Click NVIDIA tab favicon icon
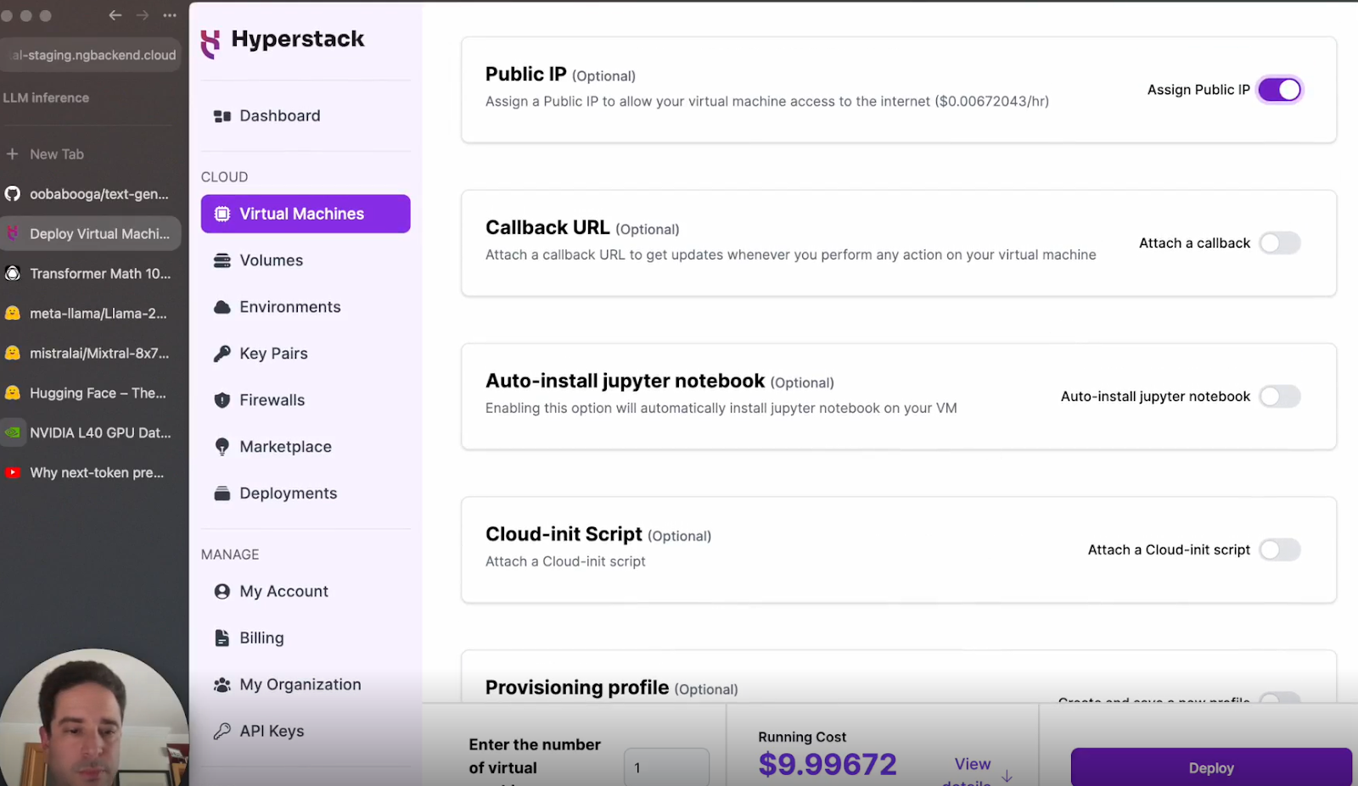This screenshot has height=786, width=1358. click(x=13, y=433)
